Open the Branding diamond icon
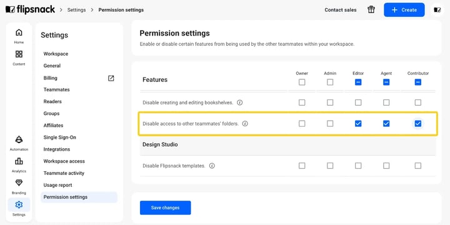Screen dimensions: 450x225 click(x=19, y=182)
